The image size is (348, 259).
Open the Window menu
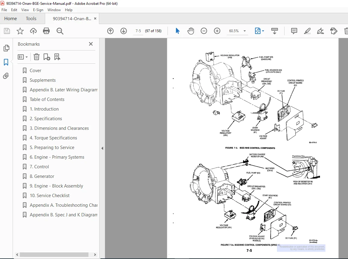(54, 10)
